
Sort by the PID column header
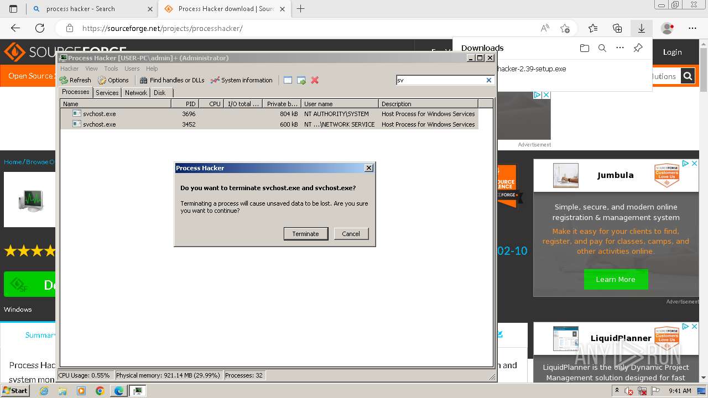point(185,103)
